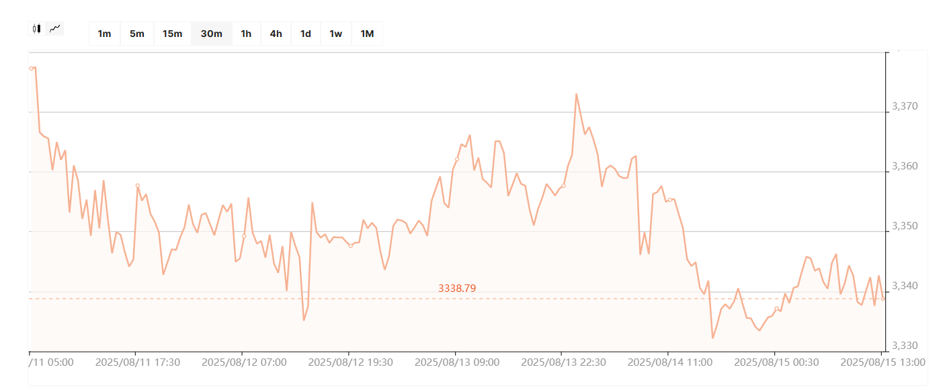Select the 1w weekly interval

pos(335,34)
